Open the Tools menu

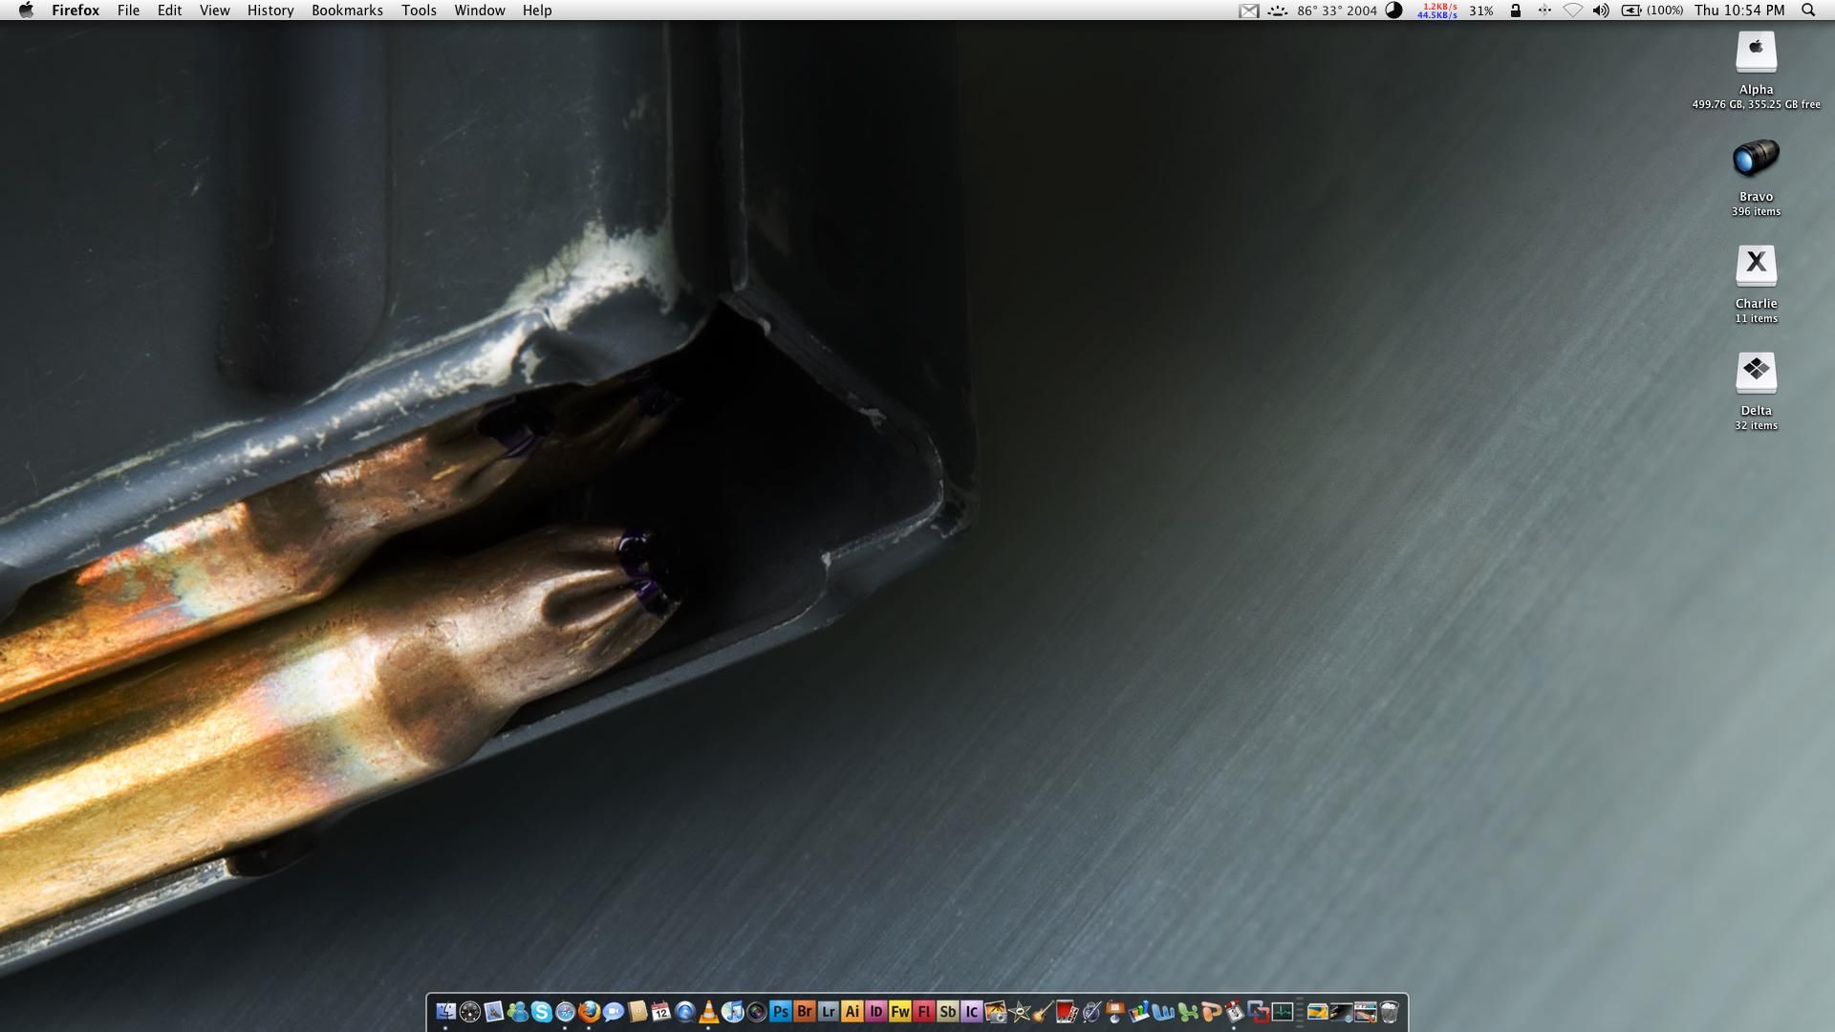point(419,11)
